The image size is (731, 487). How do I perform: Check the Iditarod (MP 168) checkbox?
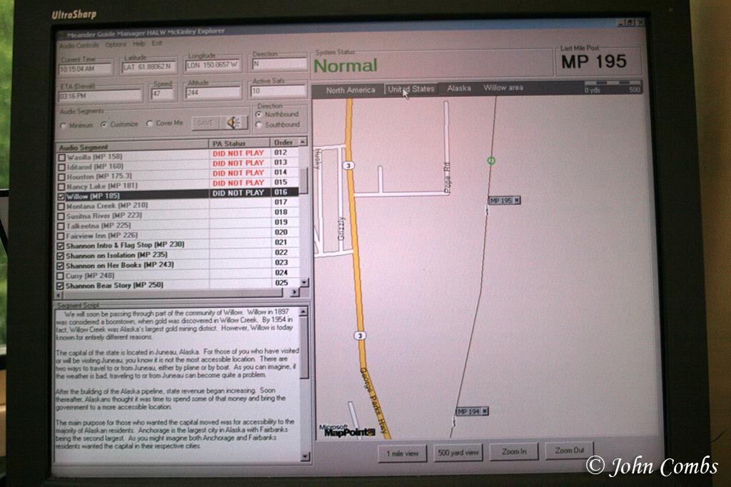click(61, 167)
